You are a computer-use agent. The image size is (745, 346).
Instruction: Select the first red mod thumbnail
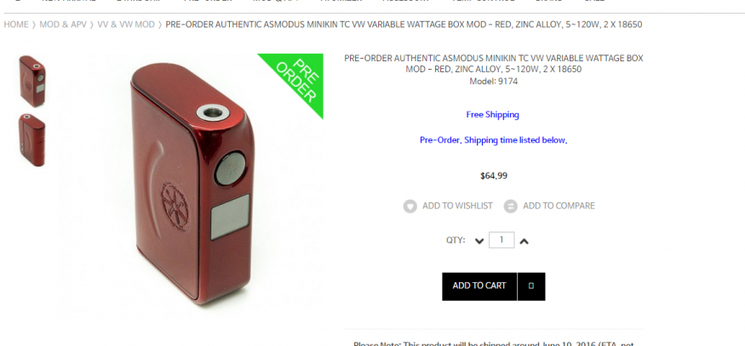(x=32, y=81)
